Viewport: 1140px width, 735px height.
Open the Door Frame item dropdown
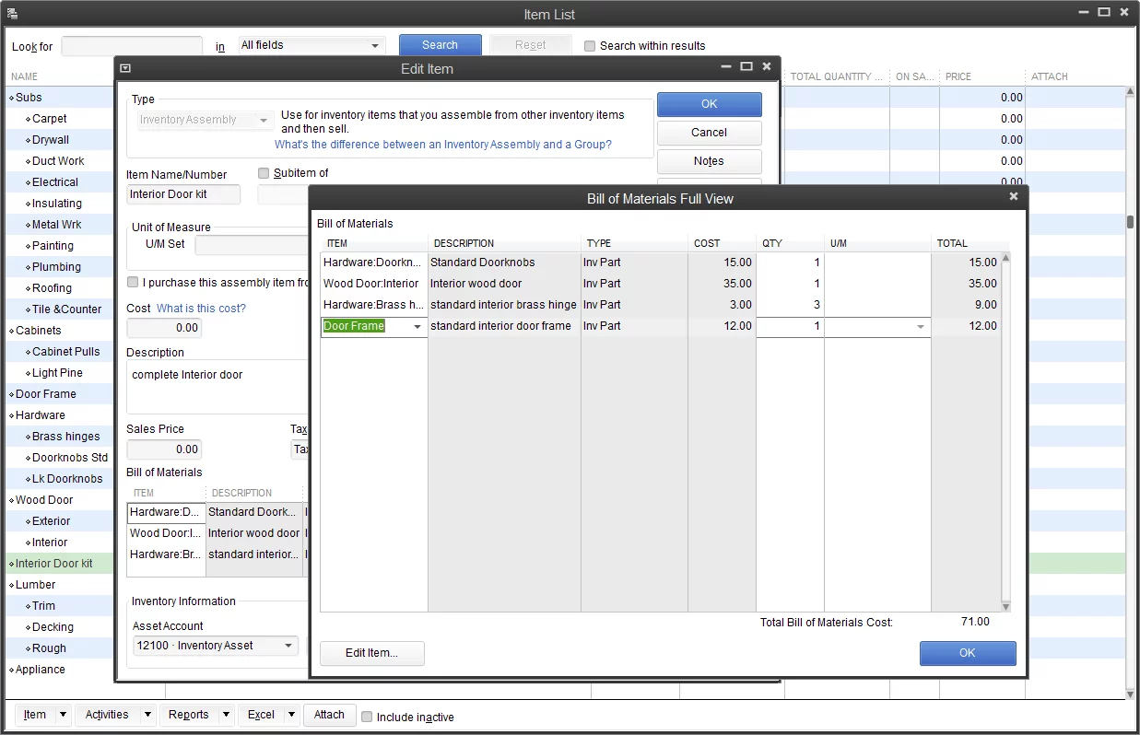click(417, 326)
